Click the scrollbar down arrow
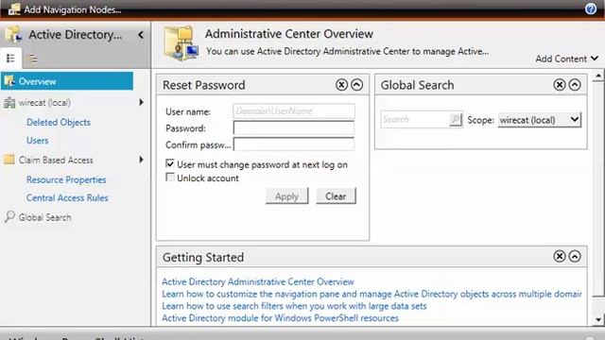The image size is (605, 340). point(598,319)
